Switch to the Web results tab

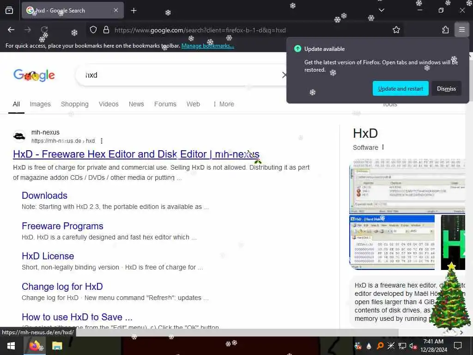click(x=193, y=104)
